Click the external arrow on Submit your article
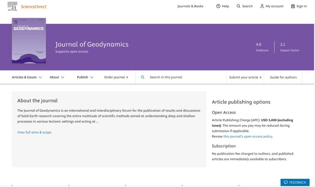The height and width of the screenshot is (187, 315). click(x=261, y=77)
